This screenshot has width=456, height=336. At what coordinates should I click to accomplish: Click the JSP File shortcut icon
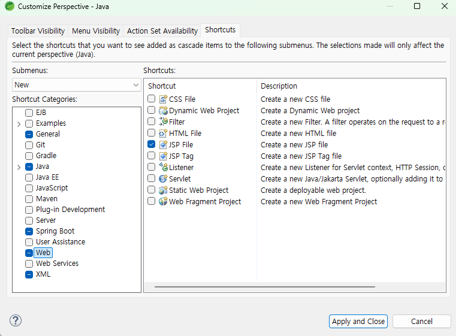tap(164, 144)
